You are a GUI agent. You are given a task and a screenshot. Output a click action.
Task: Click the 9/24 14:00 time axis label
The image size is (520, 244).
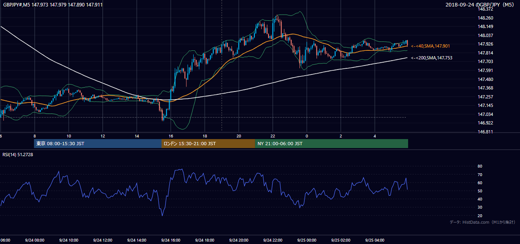pyautogui.click(x=137, y=240)
